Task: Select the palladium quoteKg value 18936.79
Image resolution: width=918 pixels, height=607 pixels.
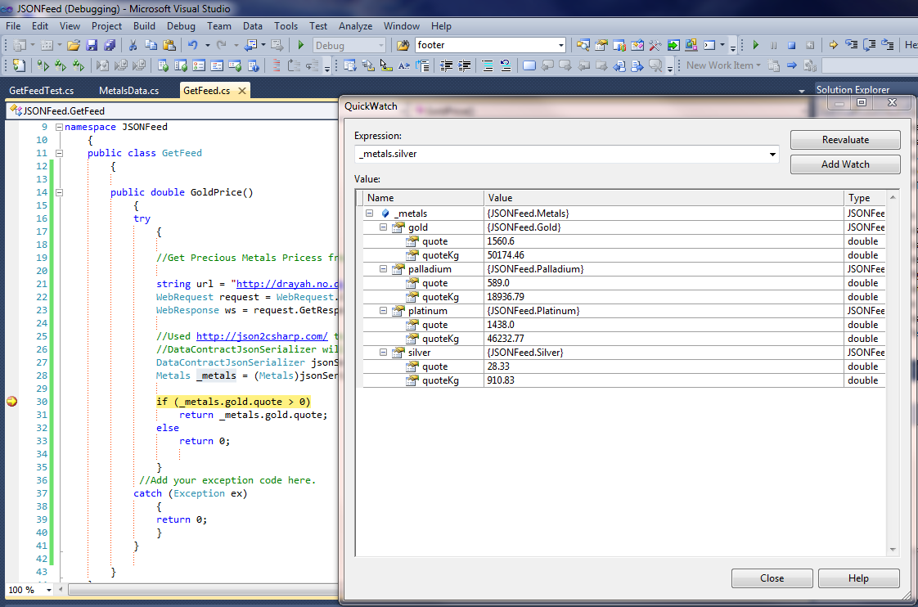Action: [x=506, y=297]
